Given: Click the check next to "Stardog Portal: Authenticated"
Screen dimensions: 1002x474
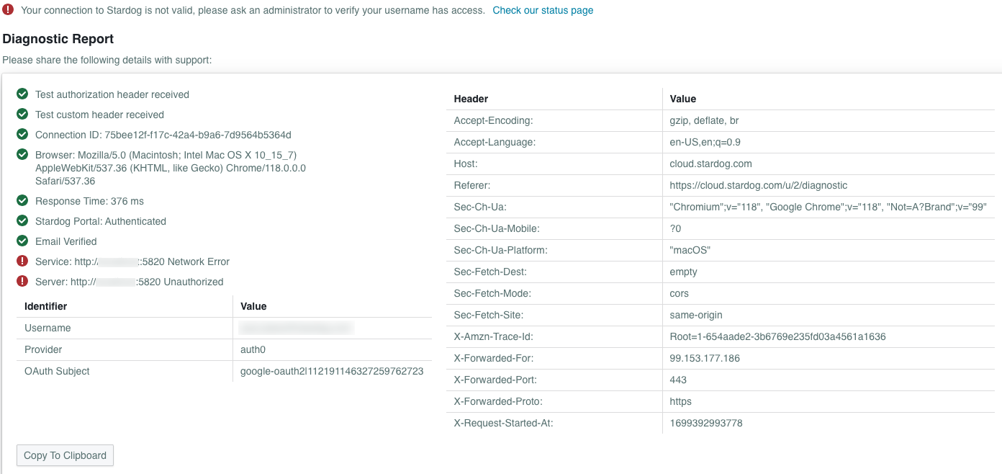Looking at the screenshot, I should coord(22,220).
